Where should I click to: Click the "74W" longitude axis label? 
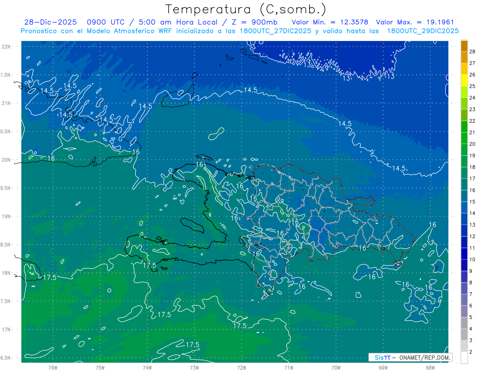(147, 367)
